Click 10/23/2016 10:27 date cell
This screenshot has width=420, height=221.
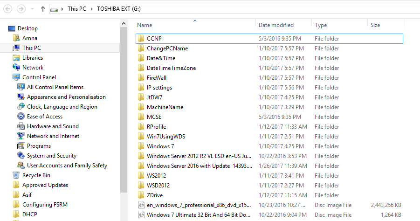282,205
